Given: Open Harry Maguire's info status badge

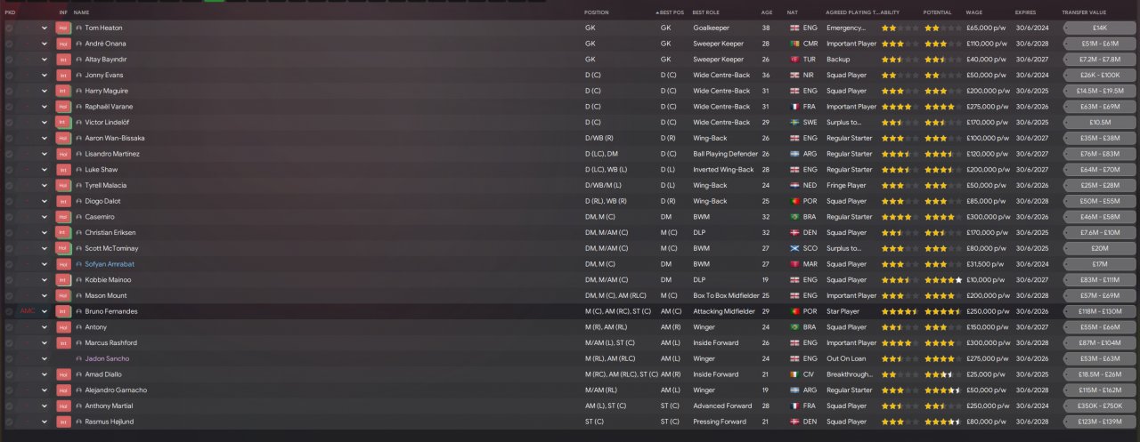Looking at the screenshot, I should click(x=63, y=91).
